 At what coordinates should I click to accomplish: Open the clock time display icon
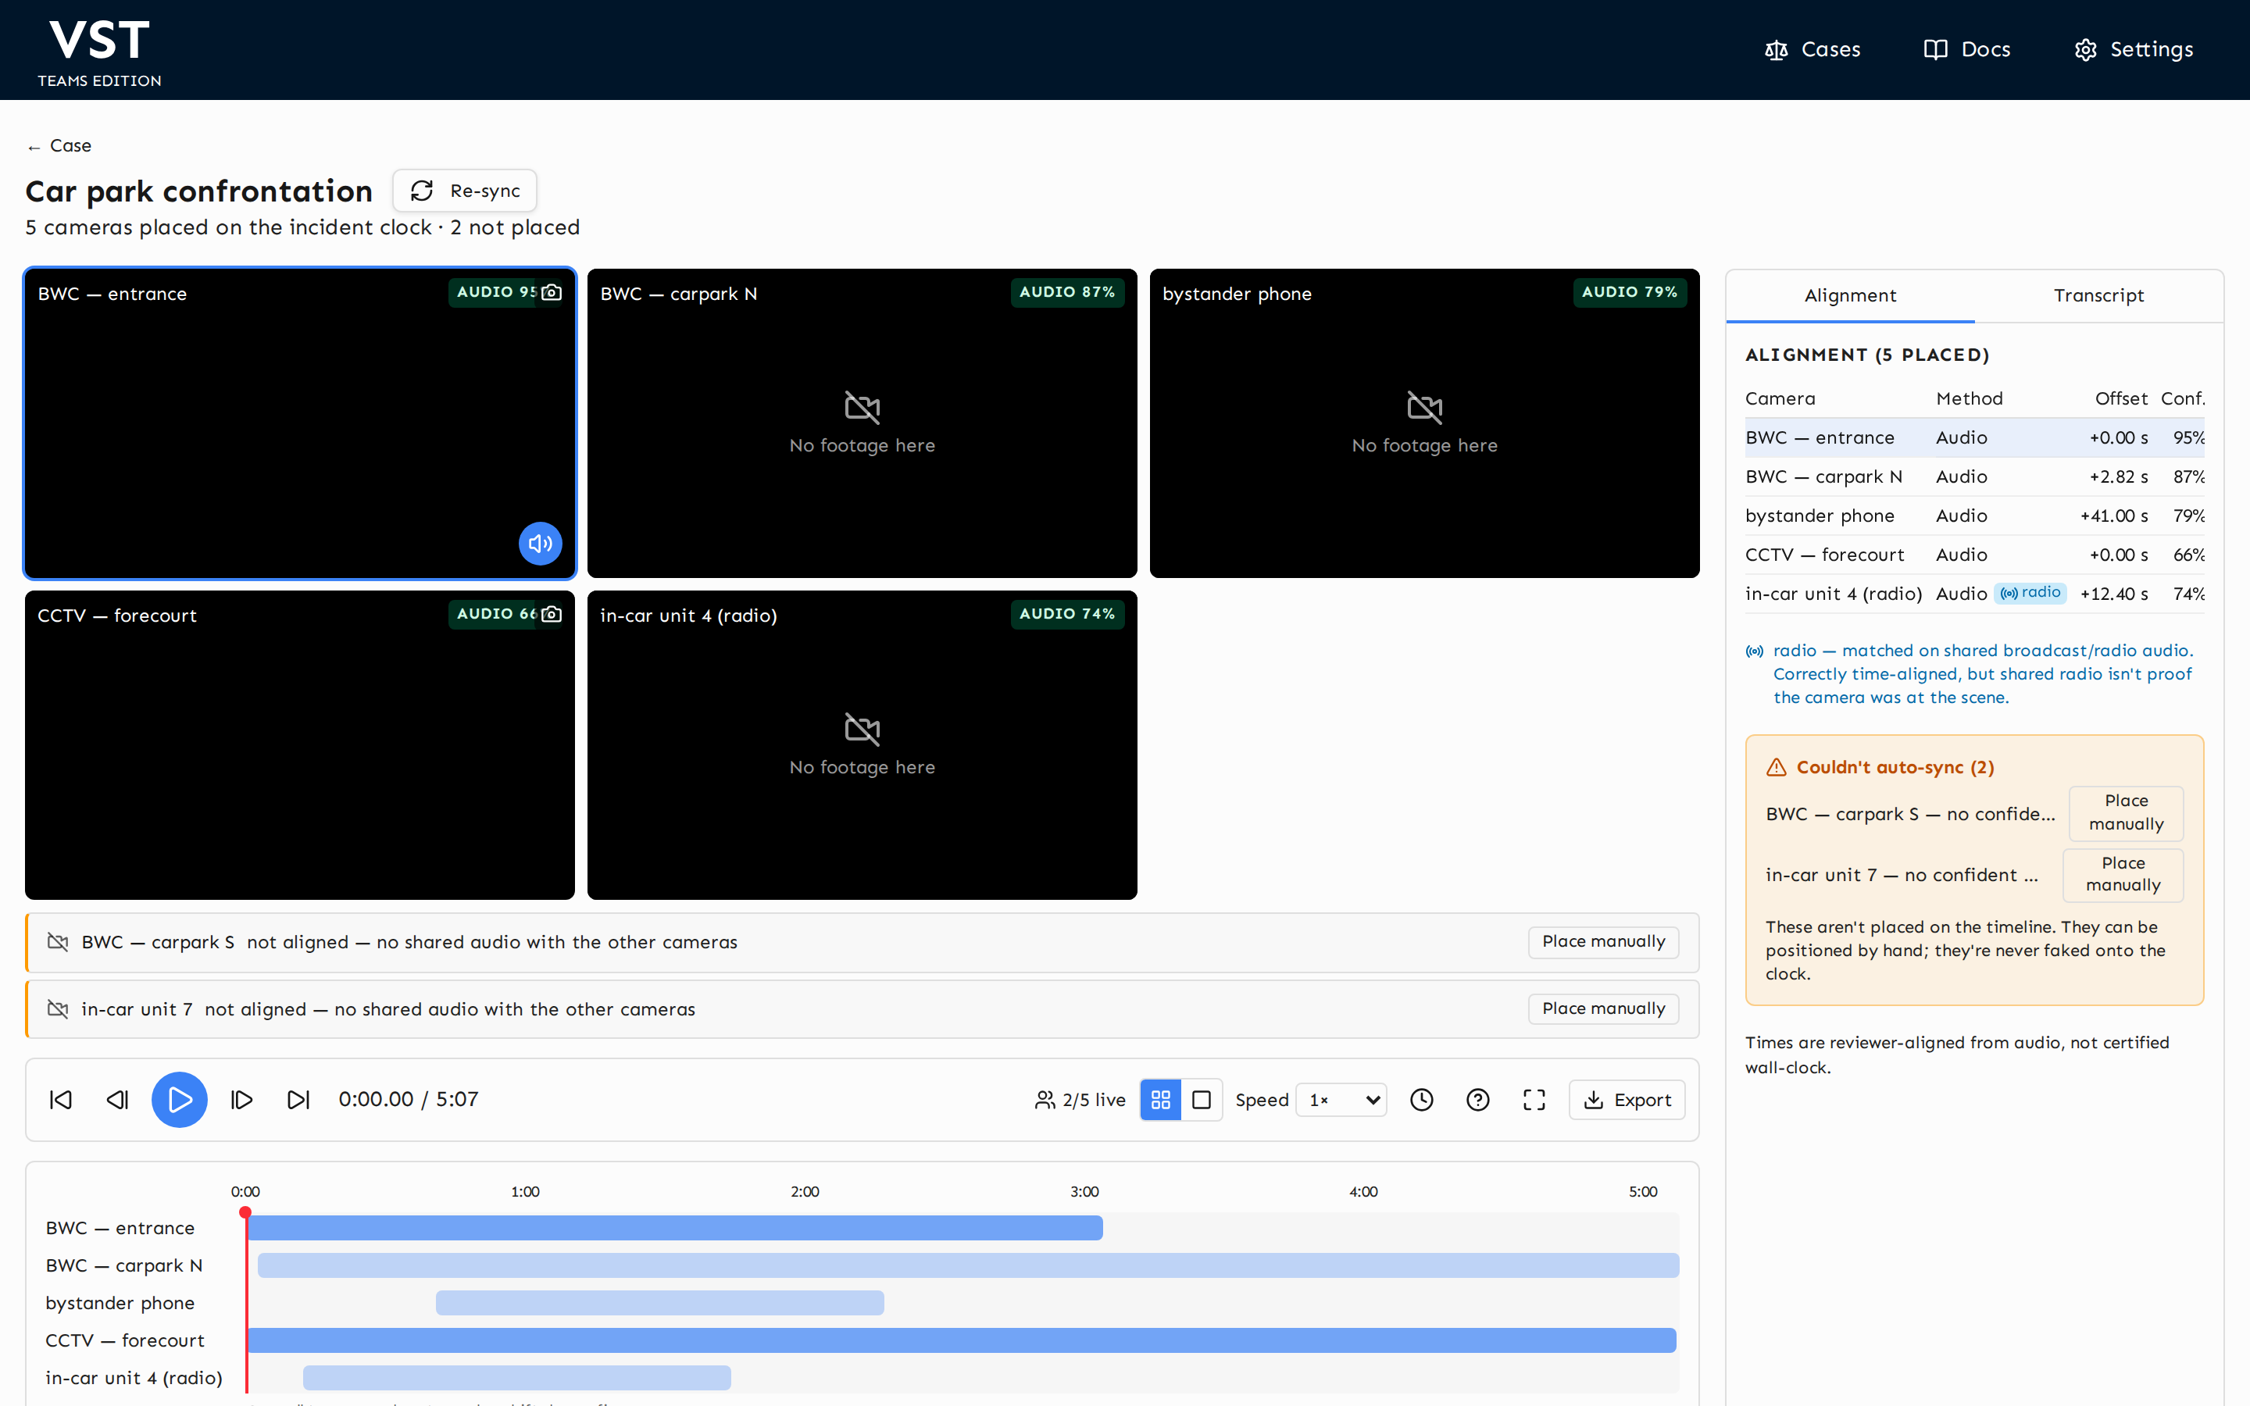(x=1422, y=1100)
